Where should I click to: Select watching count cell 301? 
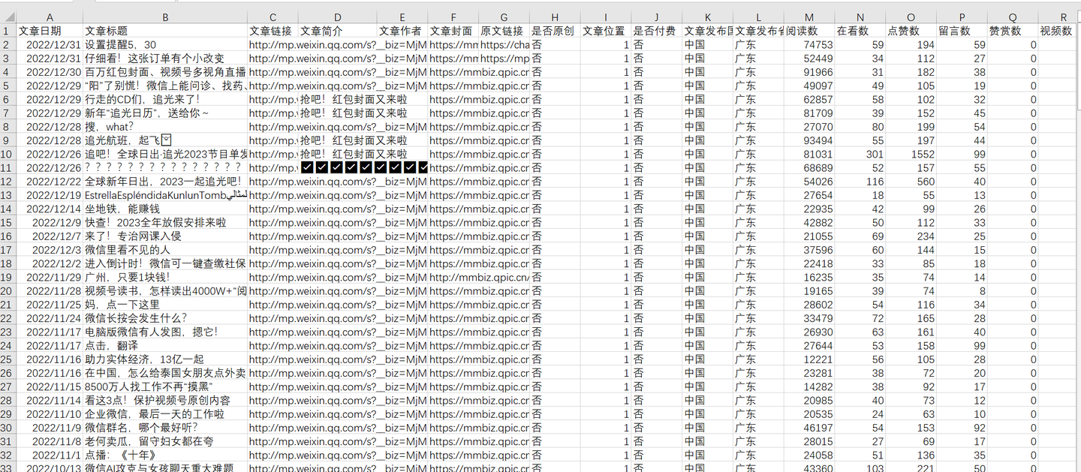(x=860, y=154)
